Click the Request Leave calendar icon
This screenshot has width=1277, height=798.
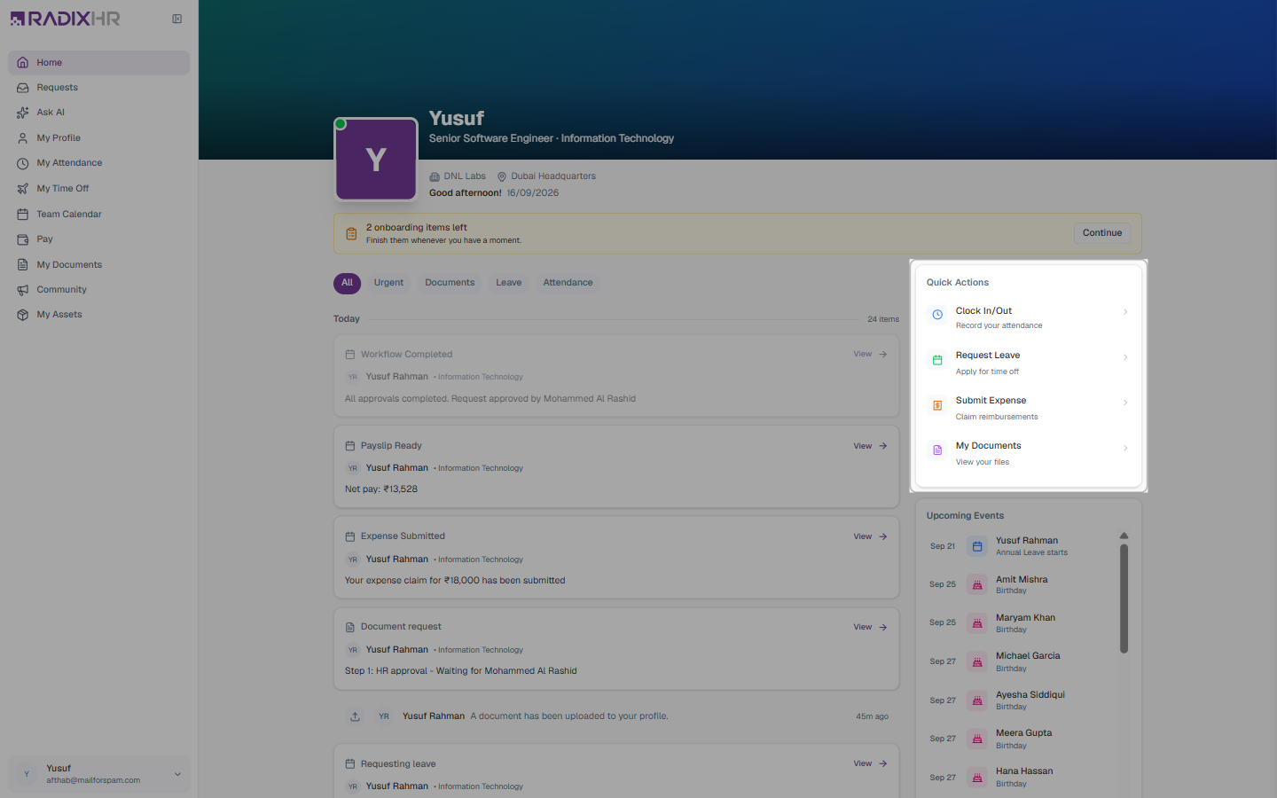coord(937,360)
